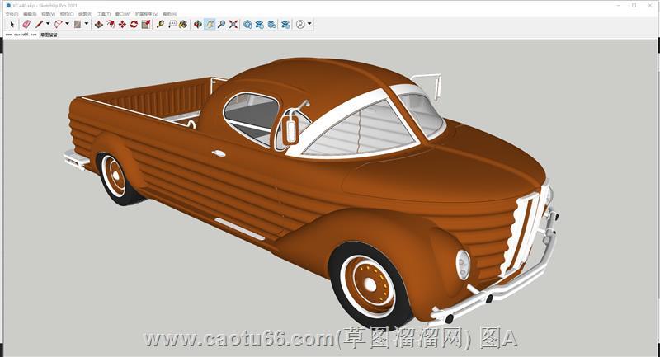Select the pink Eraser tool
The width and height of the screenshot is (660, 357).
click(26, 25)
